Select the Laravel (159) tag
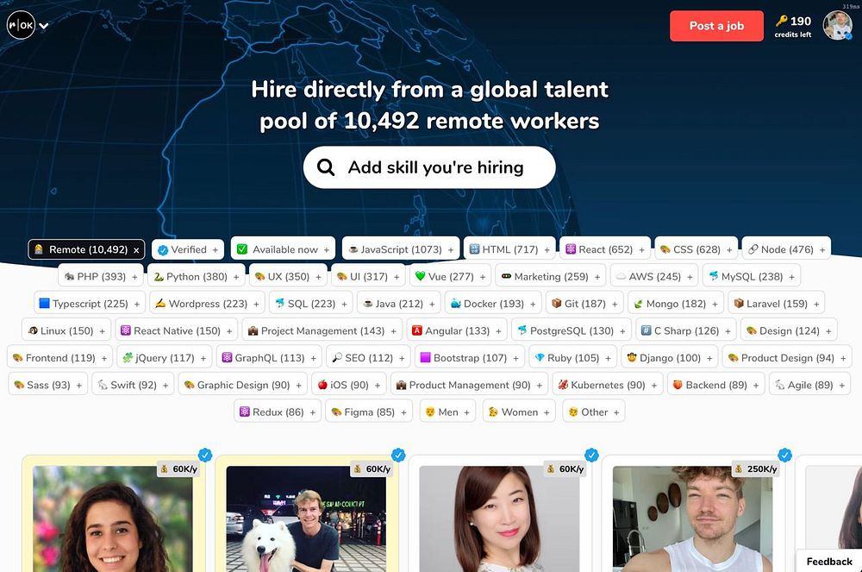 [x=777, y=304]
